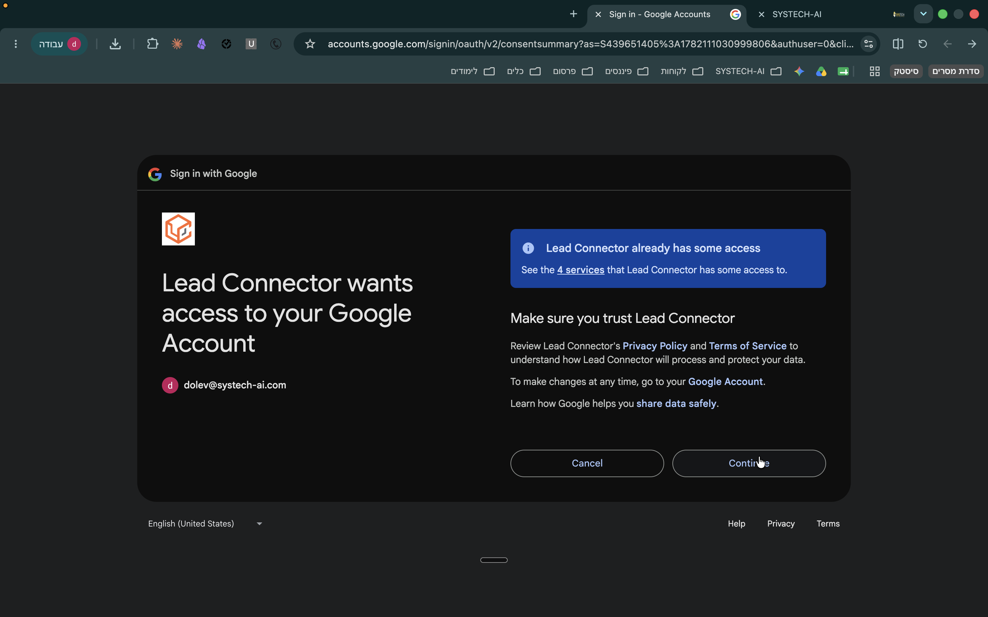Screen dimensions: 988x617
Task: Open the סיסטק bookmark
Action: coord(906,71)
